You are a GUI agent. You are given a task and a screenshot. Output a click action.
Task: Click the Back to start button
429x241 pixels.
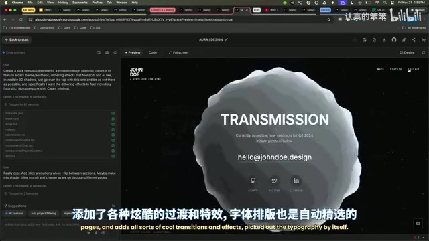[17, 39]
